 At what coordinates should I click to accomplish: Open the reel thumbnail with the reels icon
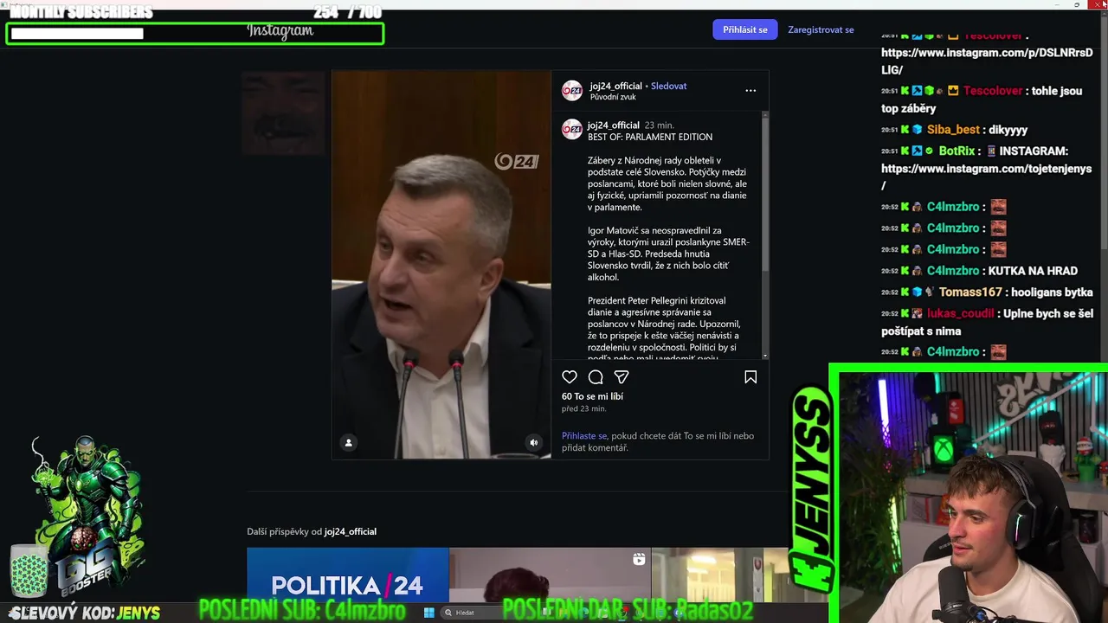click(x=550, y=575)
